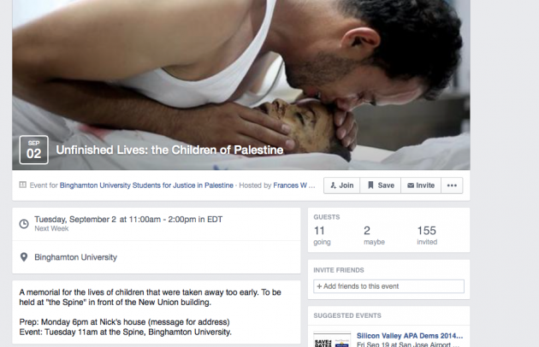Open the Invite button
This screenshot has width=539, height=347.
(x=421, y=185)
